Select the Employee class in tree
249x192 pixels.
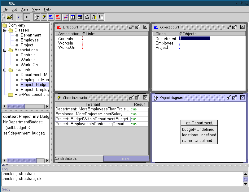[29, 40]
